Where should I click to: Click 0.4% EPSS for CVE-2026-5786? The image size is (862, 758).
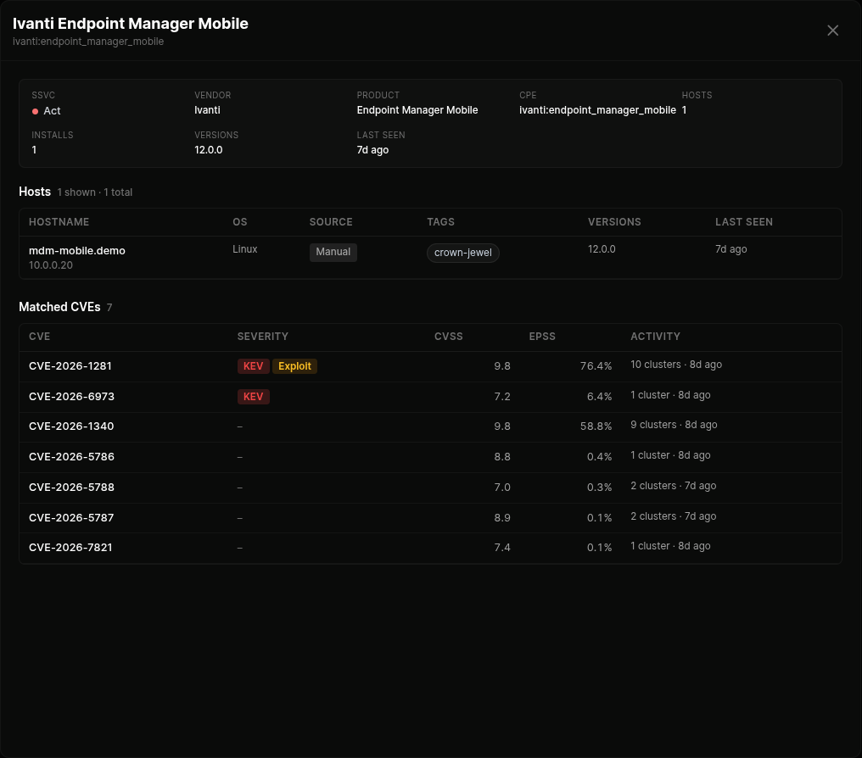tap(599, 457)
